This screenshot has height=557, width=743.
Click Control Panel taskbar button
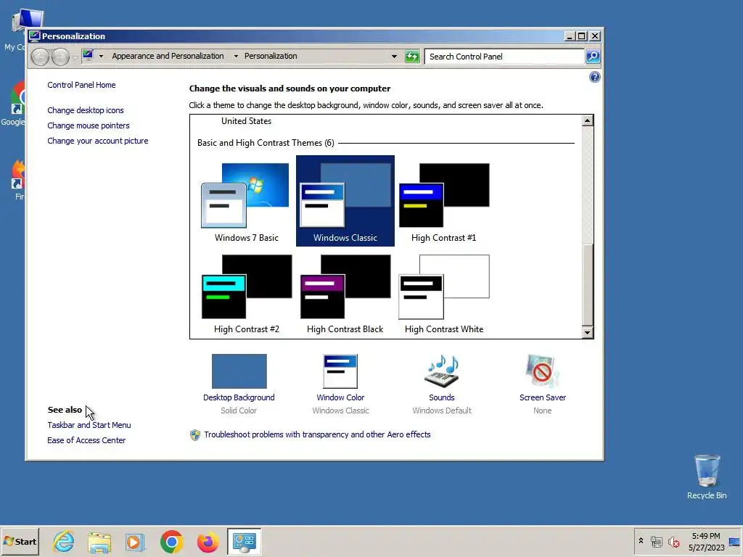click(244, 541)
